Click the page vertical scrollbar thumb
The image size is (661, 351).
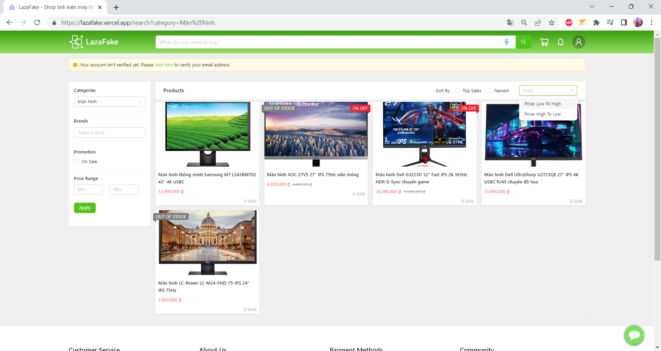coord(657,149)
